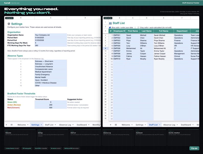Open the Monthly + Bradford feature card
This screenshot has height=154, width=203.
(x=183, y=138)
